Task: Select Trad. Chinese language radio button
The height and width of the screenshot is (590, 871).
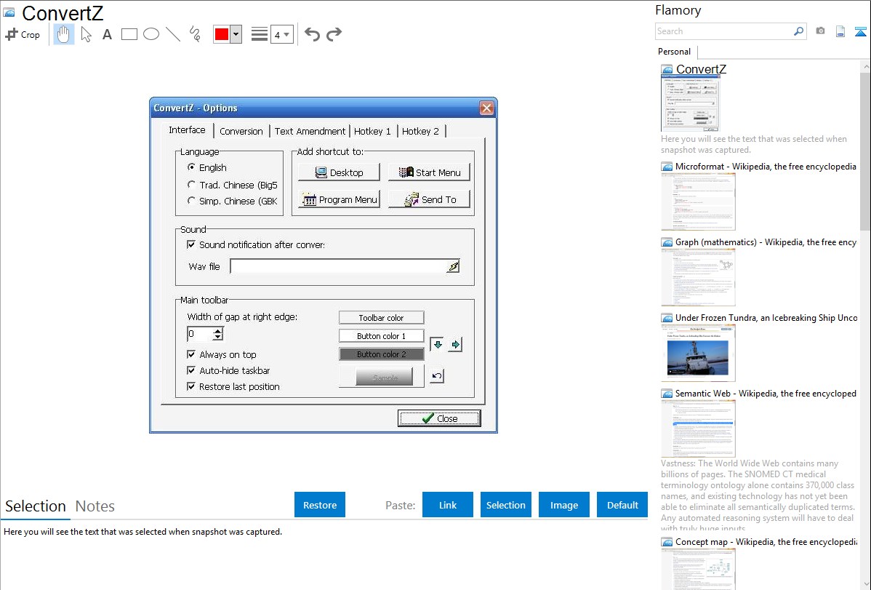Action: (x=192, y=185)
